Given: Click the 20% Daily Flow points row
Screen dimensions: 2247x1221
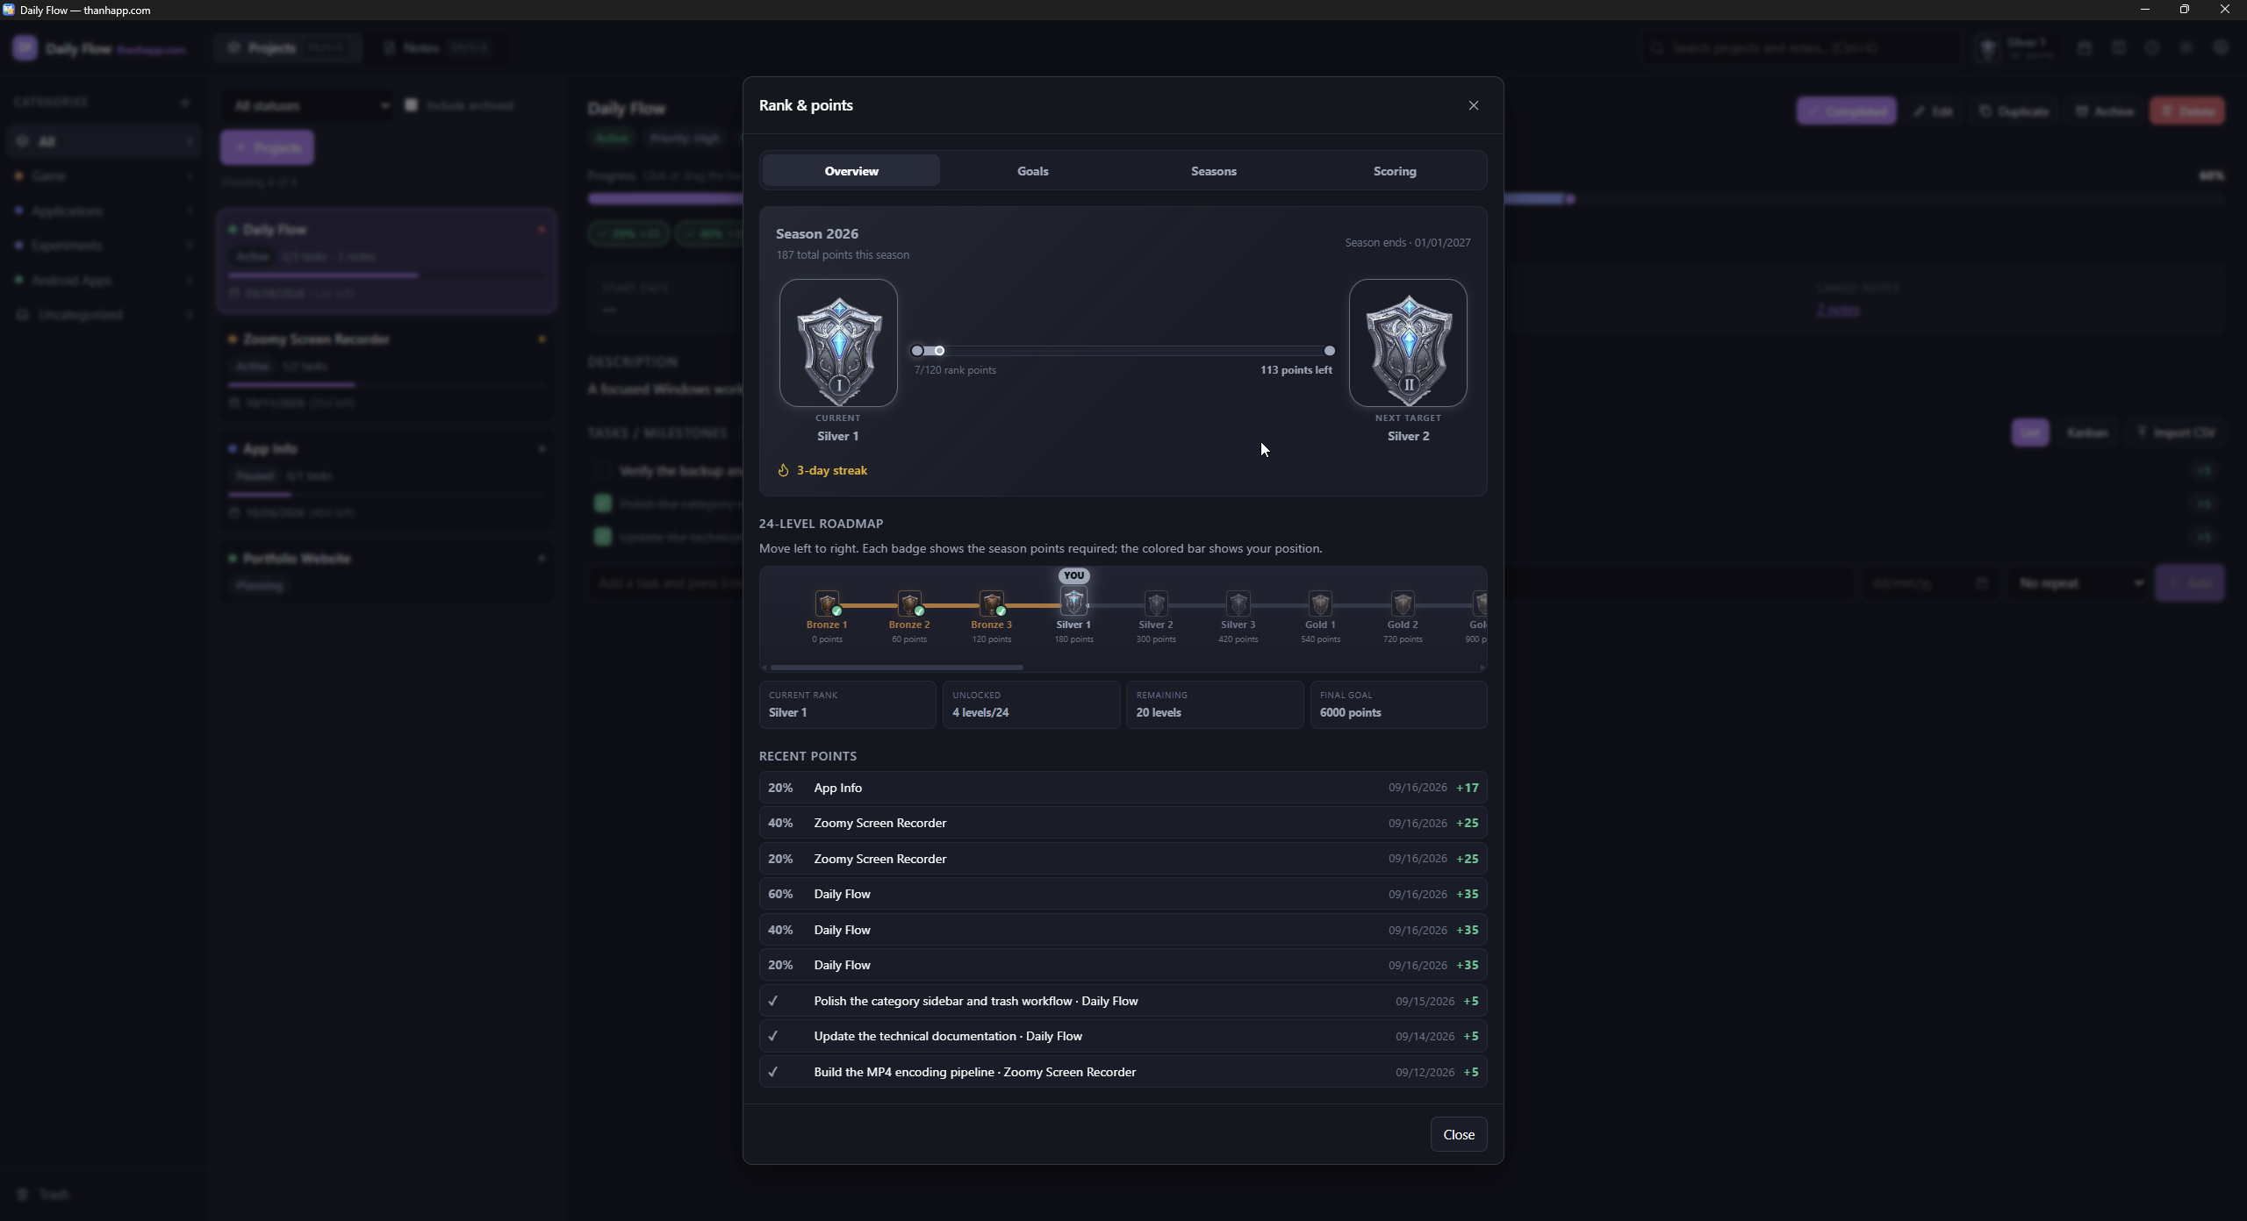Looking at the screenshot, I should pyautogui.click(x=1123, y=965).
